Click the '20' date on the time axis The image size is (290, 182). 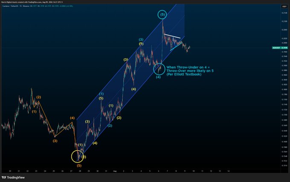pos(10,171)
